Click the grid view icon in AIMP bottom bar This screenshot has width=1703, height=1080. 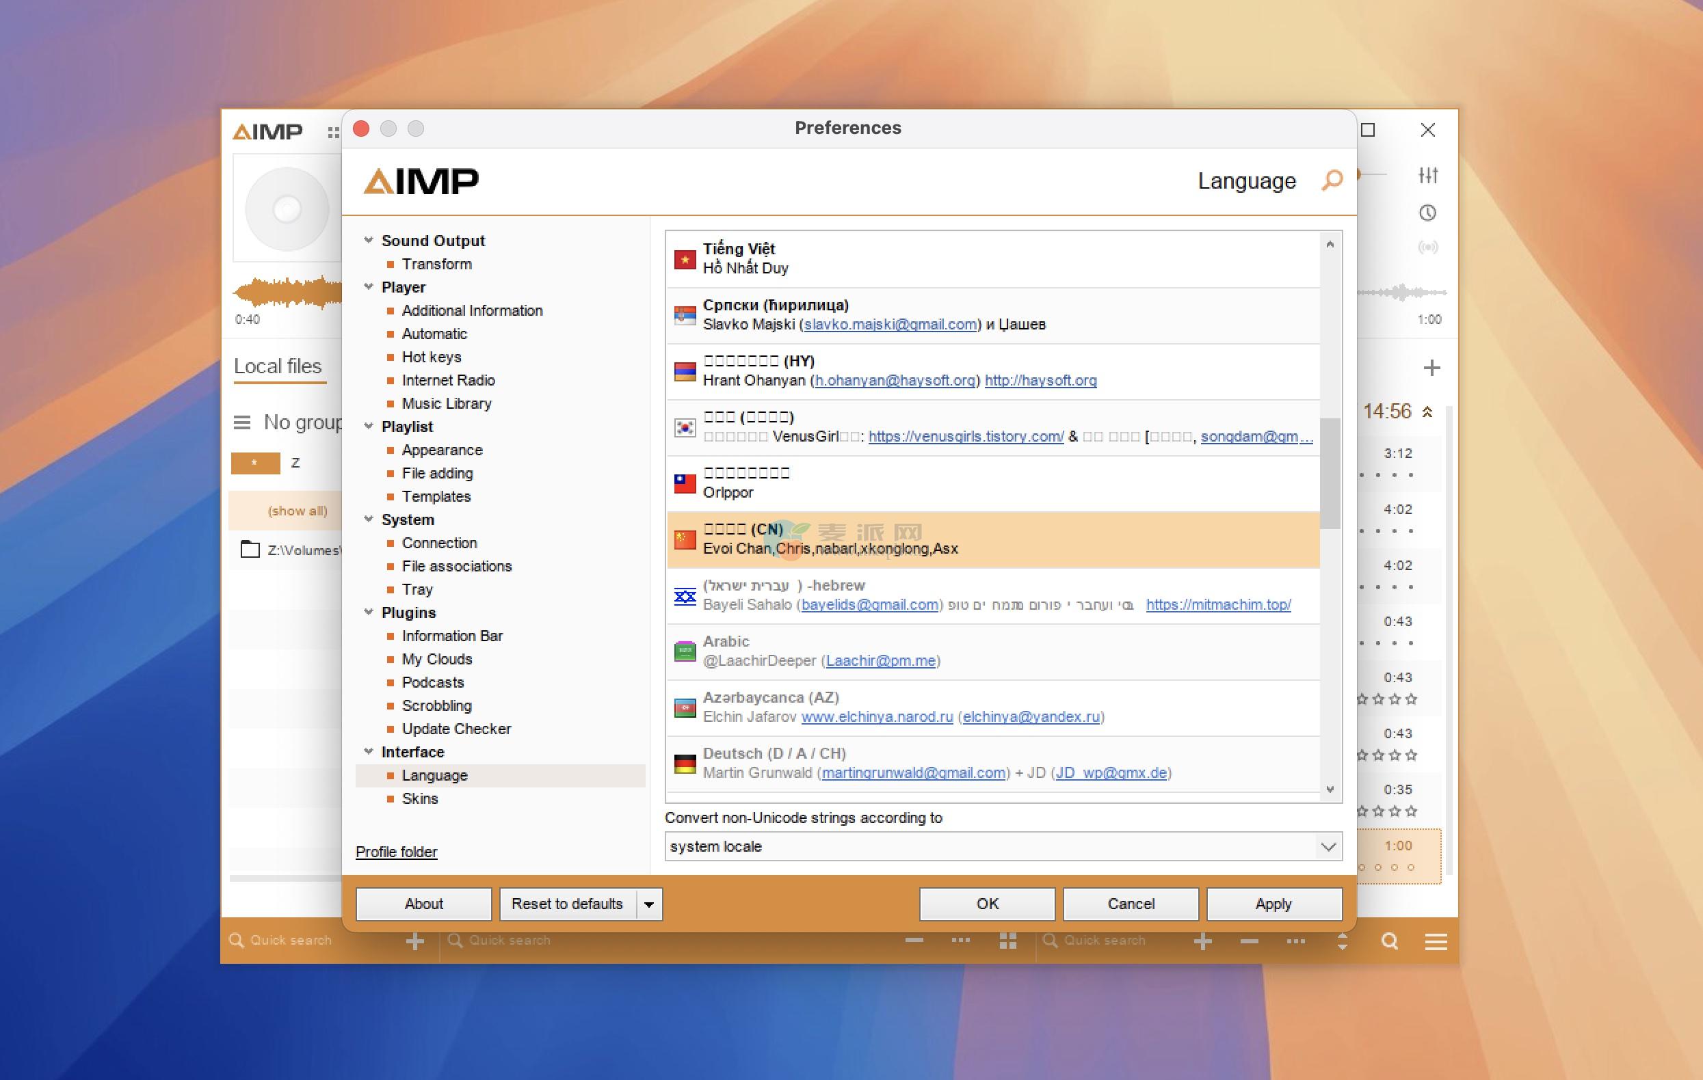tap(1008, 941)
